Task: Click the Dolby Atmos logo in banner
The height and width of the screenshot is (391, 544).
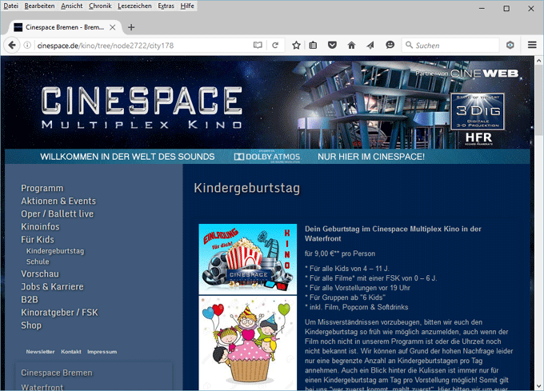Action: pos(266,157)
